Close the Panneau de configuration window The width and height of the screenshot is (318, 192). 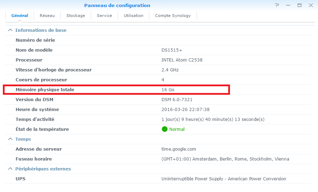(x=311, y=6)
